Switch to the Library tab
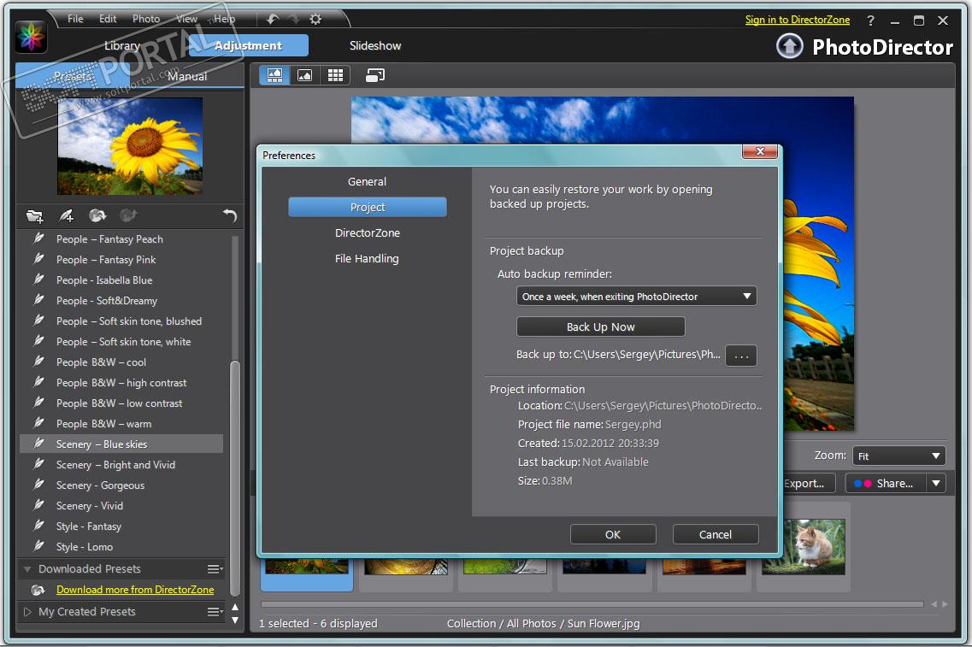The width and height of the screenshot is (972, 647). tap(121, 45)
